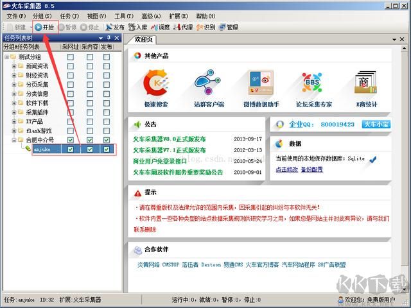Open the 分组(G) menu

(42, 16)
